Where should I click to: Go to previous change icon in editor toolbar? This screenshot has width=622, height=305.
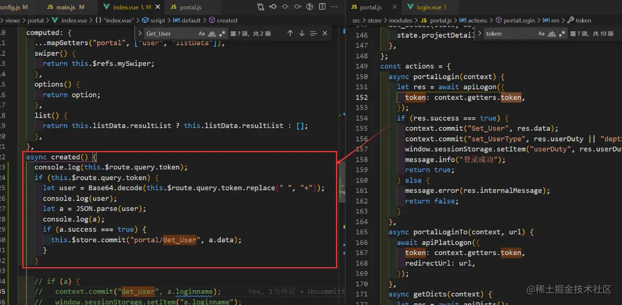(x=273, y=7)
